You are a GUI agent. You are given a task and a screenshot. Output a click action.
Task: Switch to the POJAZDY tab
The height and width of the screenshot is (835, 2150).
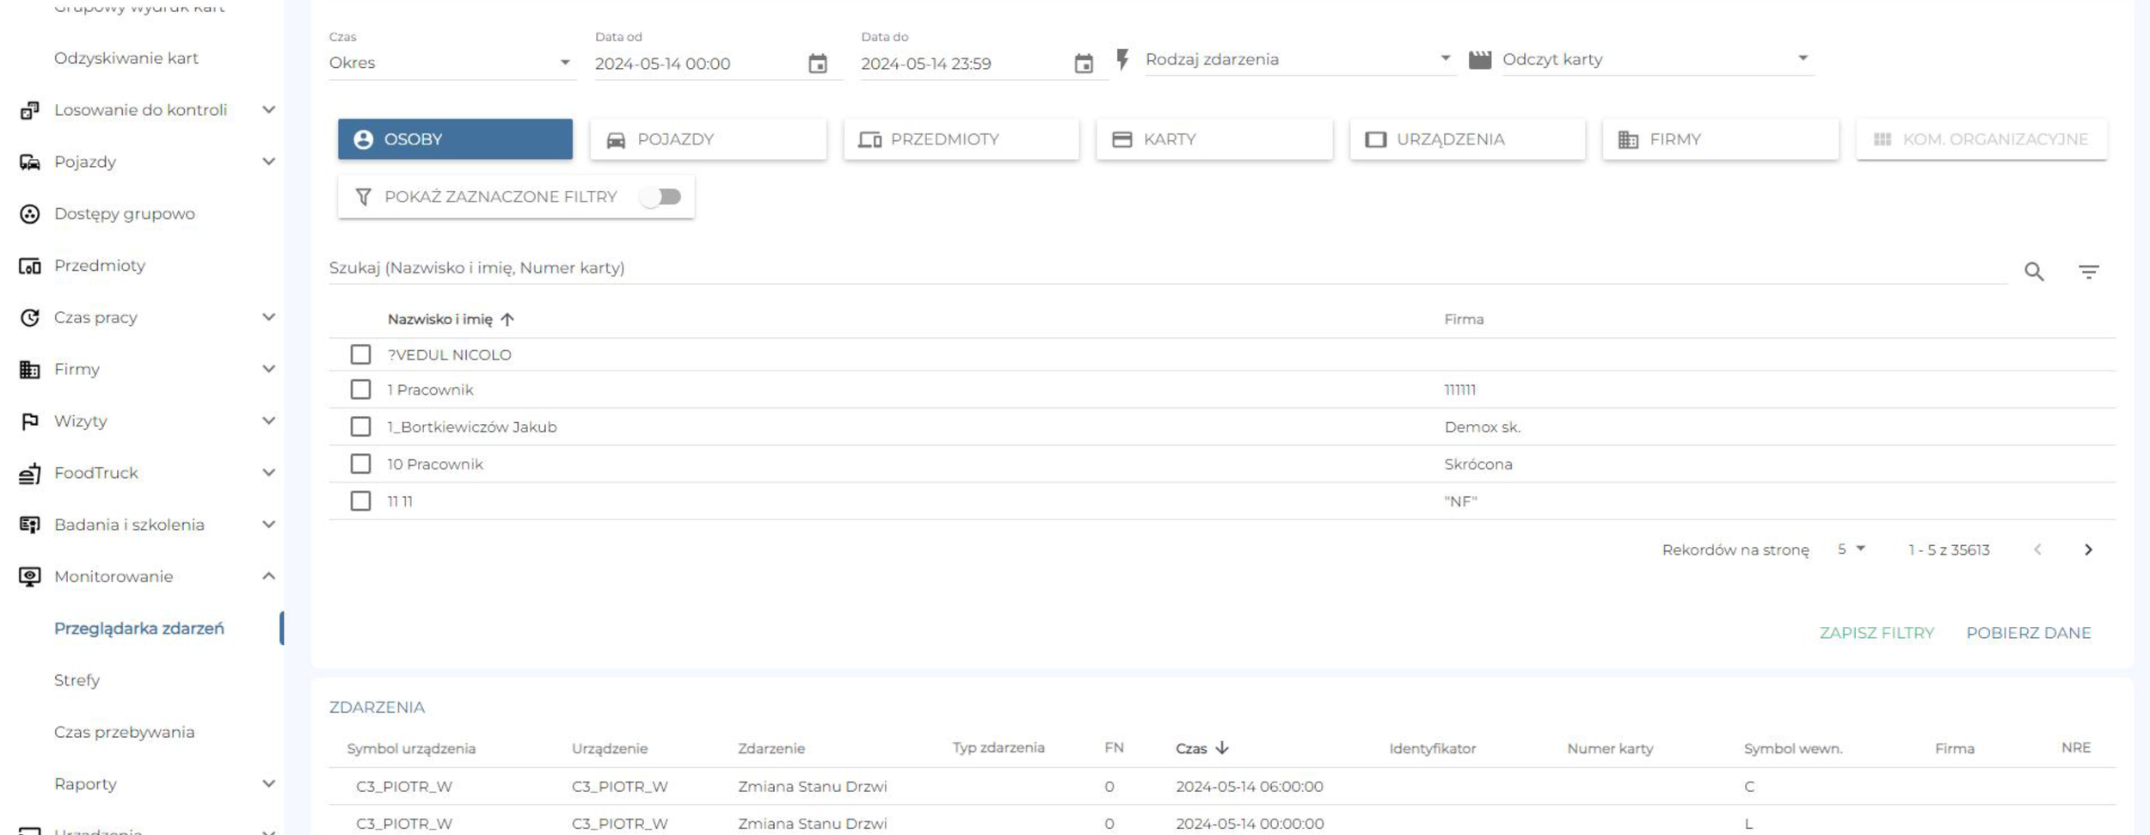[708, 139]
